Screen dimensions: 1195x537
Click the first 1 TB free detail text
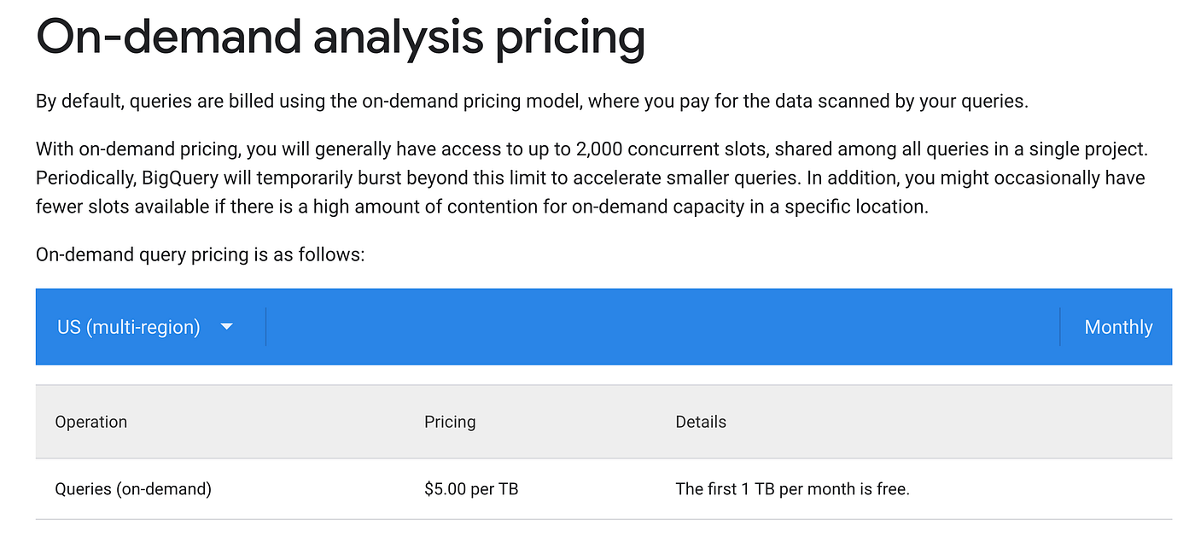pos(792,489)
